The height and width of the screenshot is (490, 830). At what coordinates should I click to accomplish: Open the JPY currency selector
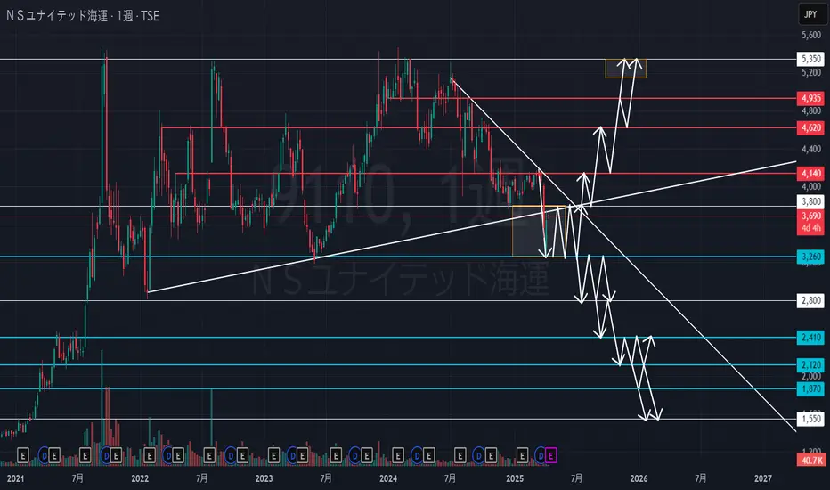tap(810, 14)
